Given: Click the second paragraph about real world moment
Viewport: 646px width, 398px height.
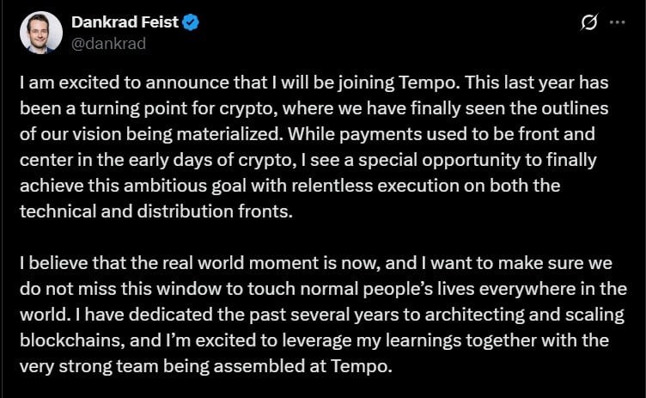Looking at the screenshot, I should pyautogui.click(x=318, y=315).
